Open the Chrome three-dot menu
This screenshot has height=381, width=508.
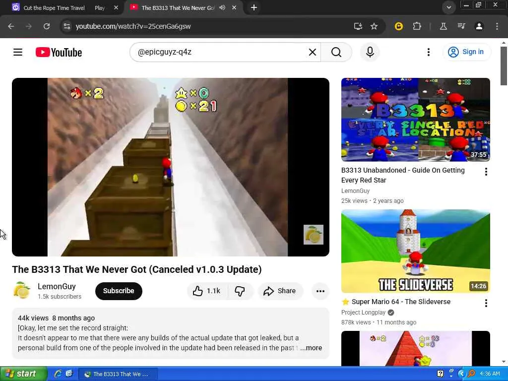coord(497,26)
